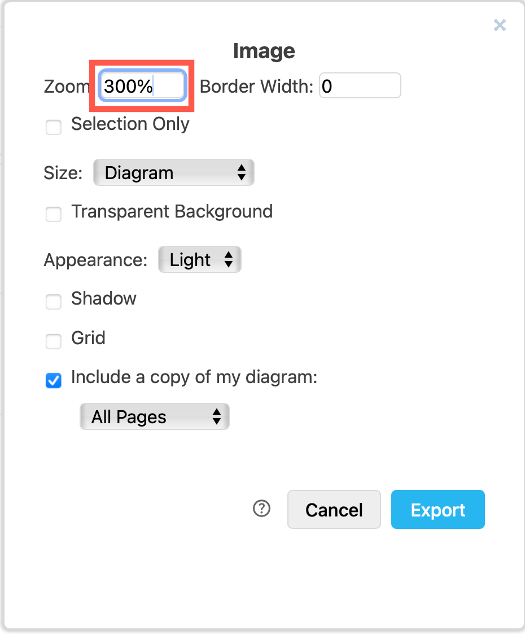
Task: Click the Image dialog title
Action: click(x=263, y=51)
